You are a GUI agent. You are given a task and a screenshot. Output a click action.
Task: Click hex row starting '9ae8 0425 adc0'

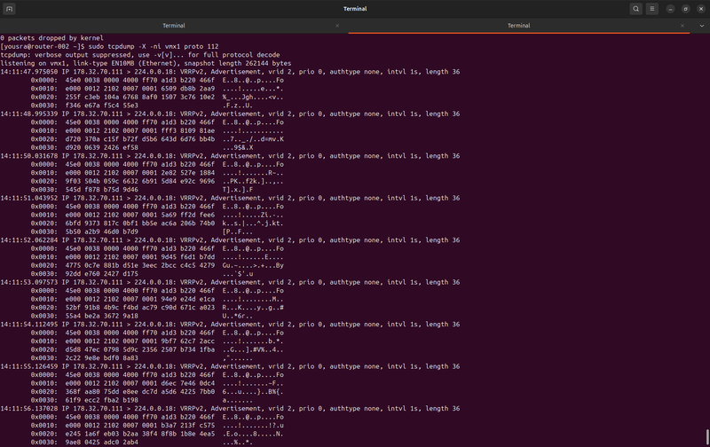[x=142, y=442]
